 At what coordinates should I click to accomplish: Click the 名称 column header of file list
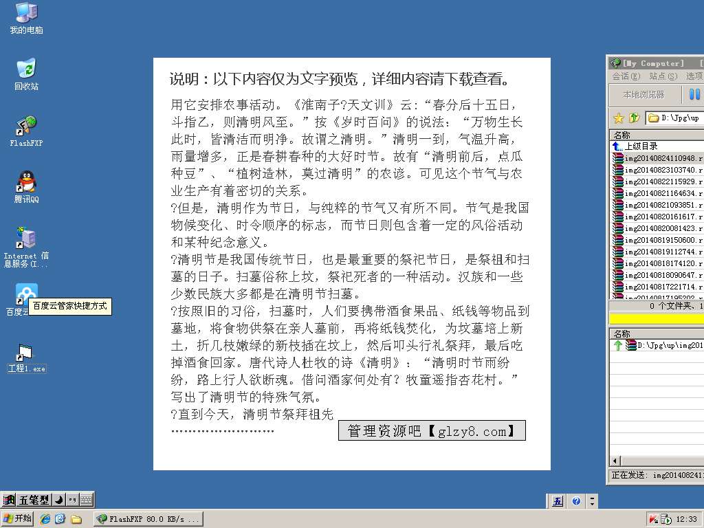click(657, 135)
